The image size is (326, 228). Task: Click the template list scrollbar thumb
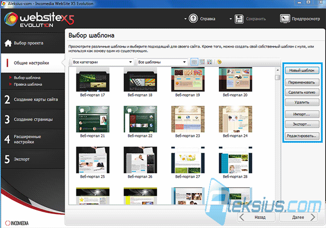(278, 78)
